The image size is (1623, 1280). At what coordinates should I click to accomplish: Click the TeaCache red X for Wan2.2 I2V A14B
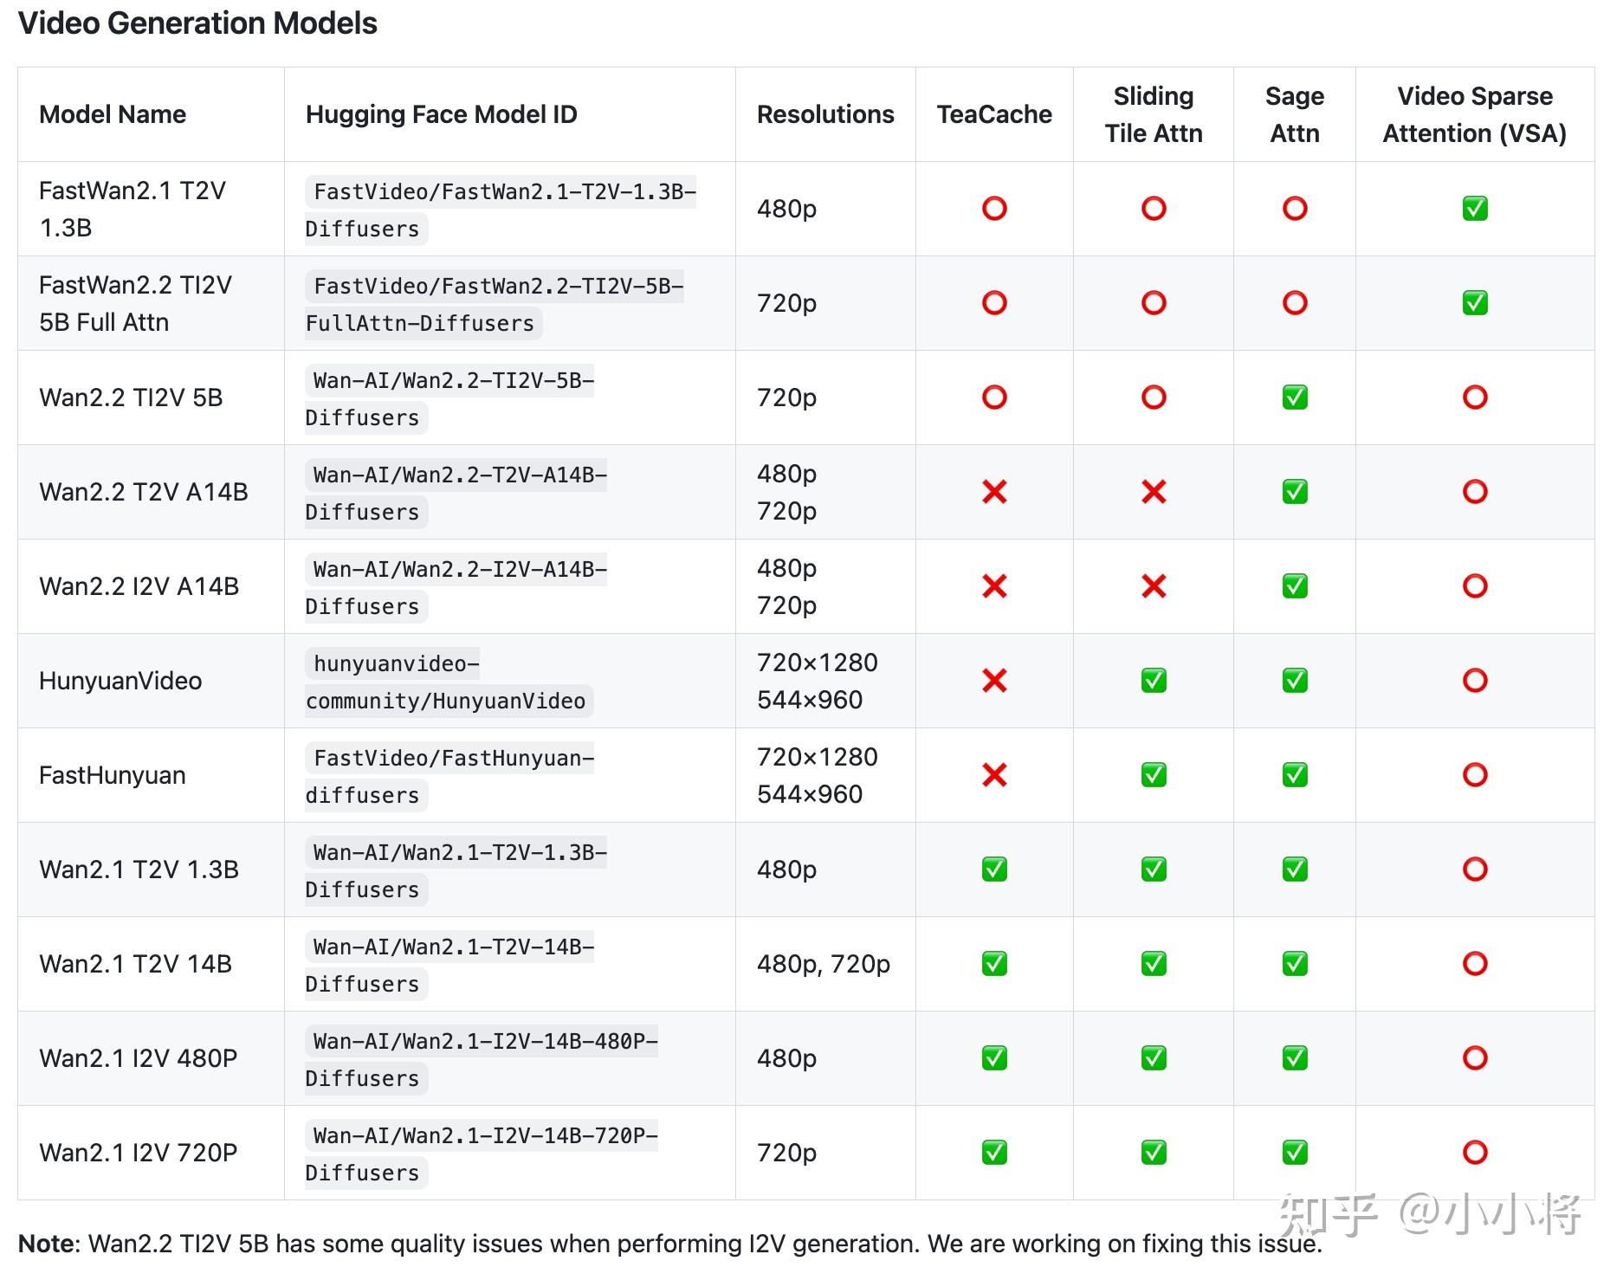pos(994,586)
